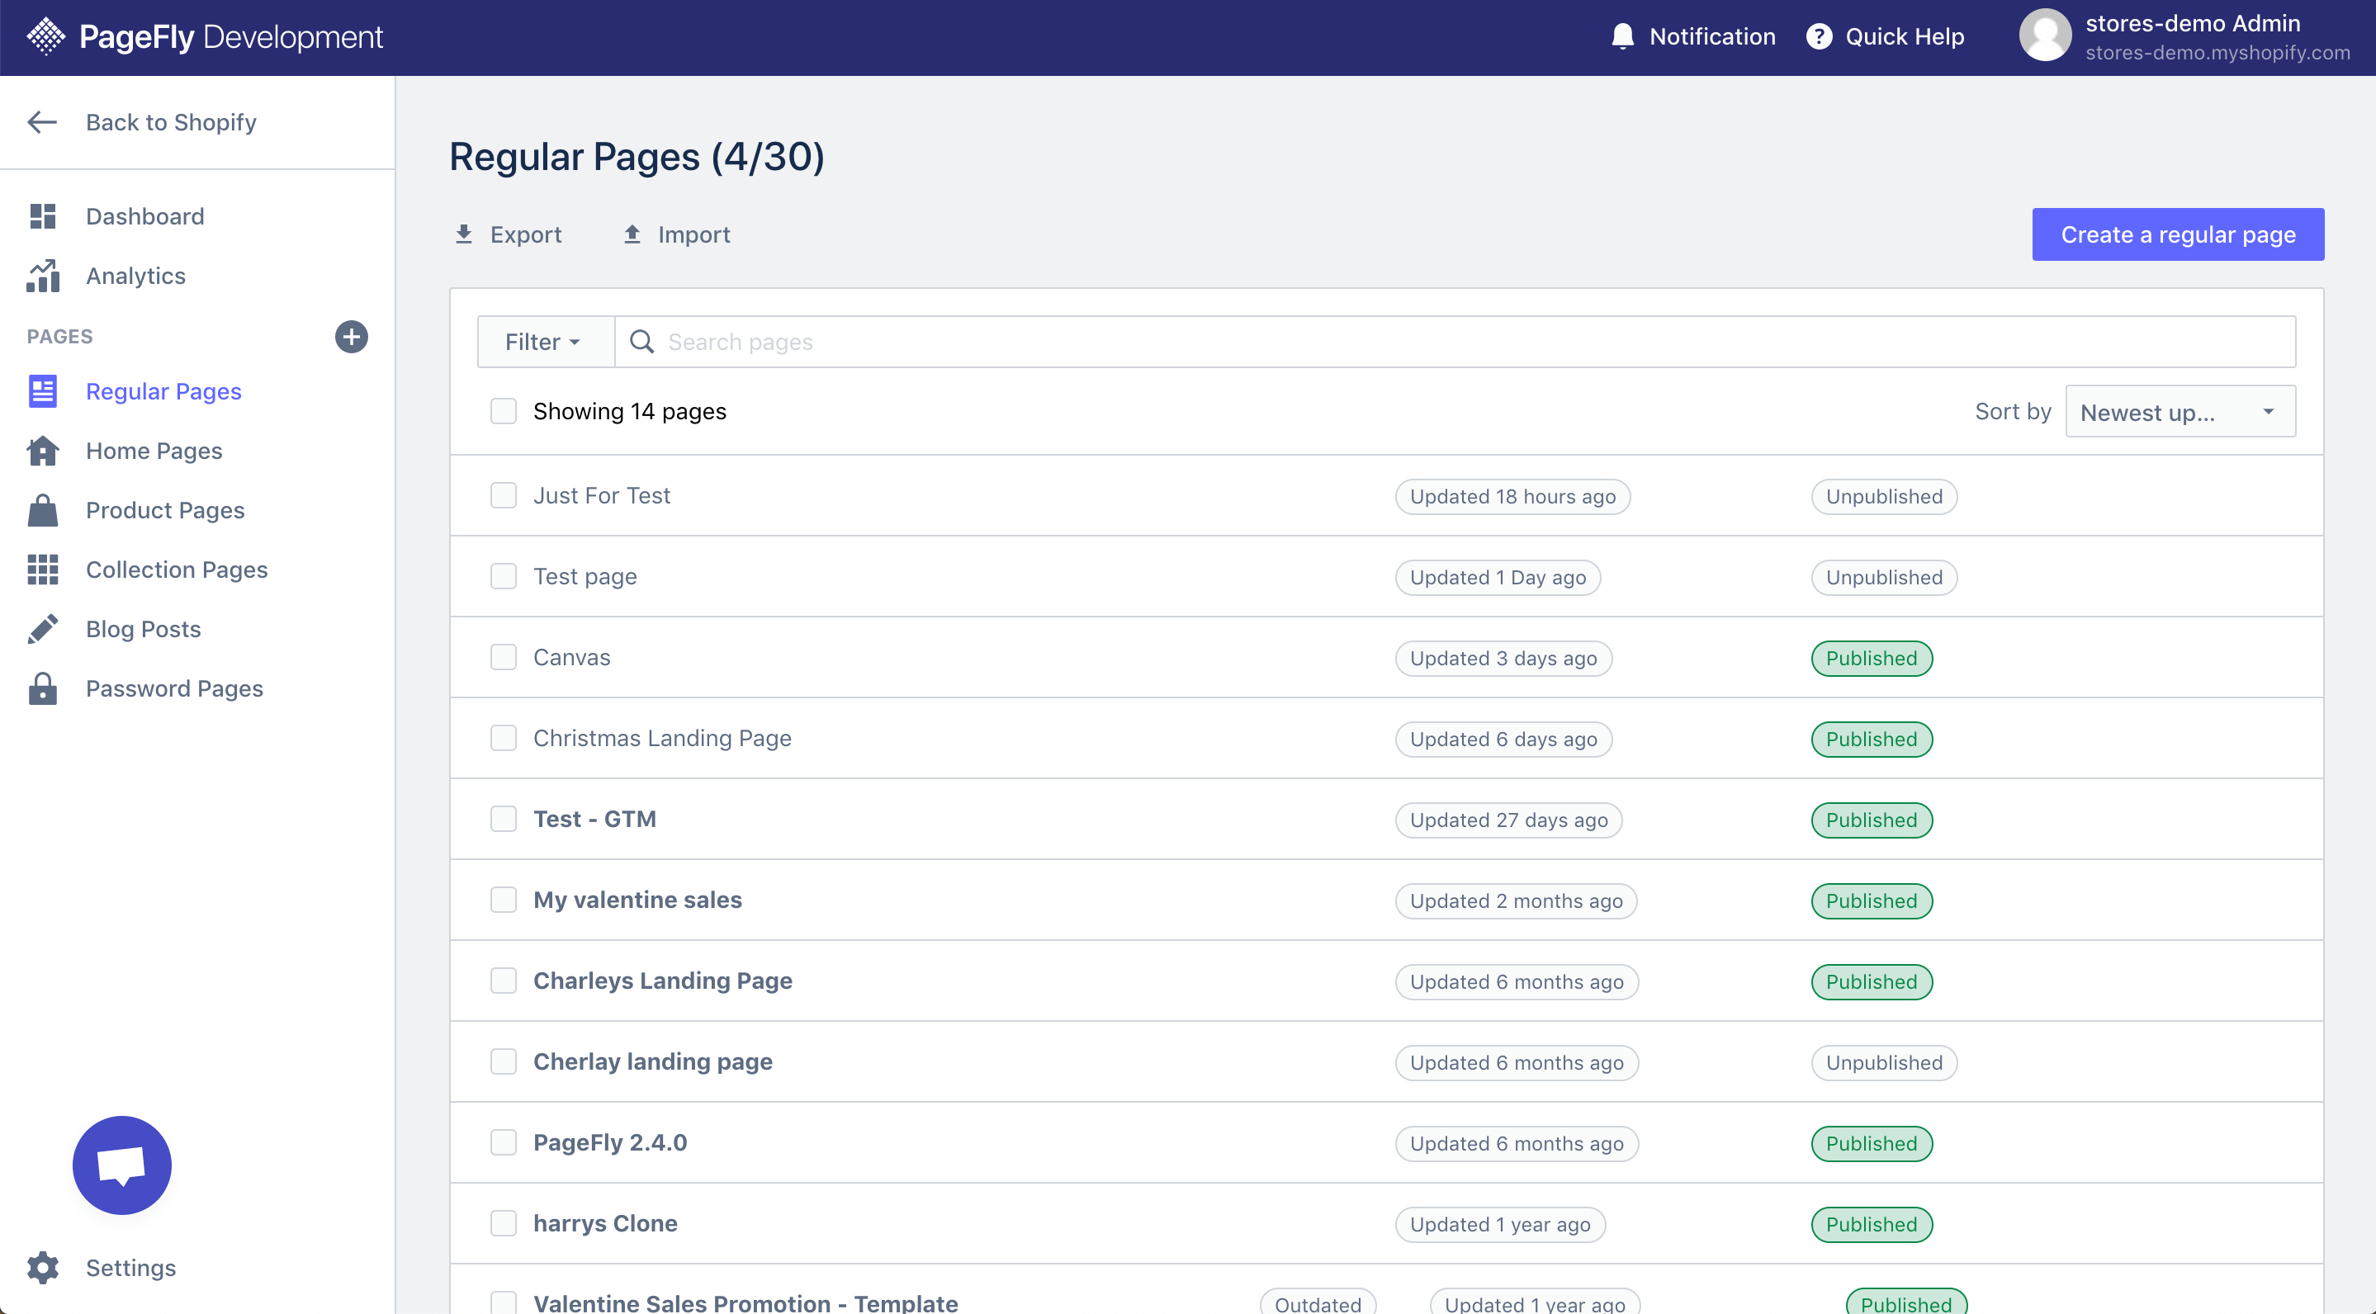
Task: Check the Canvas page checkbox
Action: coord(504,658)
